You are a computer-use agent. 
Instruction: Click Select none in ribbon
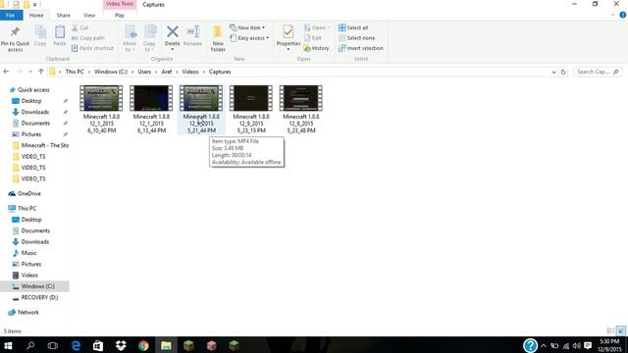356,38
